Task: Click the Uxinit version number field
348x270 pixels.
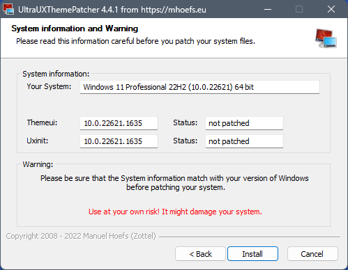Action: click(119, 141)
